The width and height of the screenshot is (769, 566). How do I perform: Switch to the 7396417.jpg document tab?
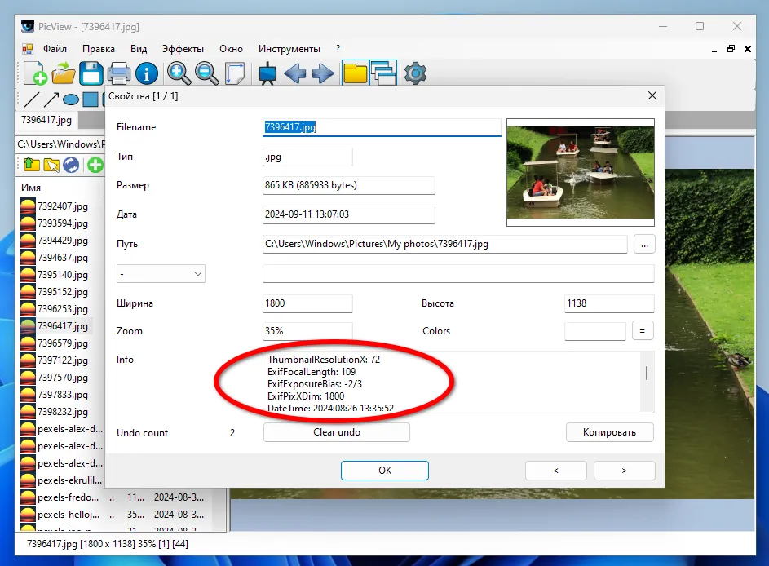pos(46,120)
